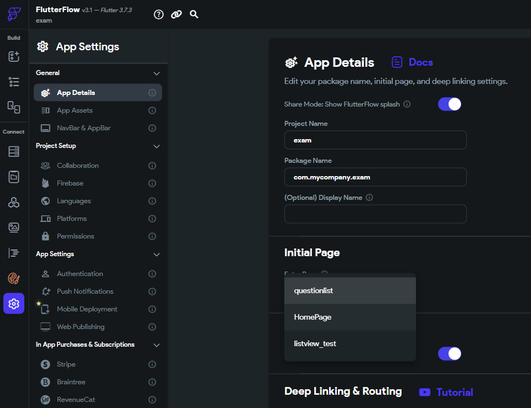Click the link chain icon in header
Screen dimensions: 531x408
click(176, 14)
